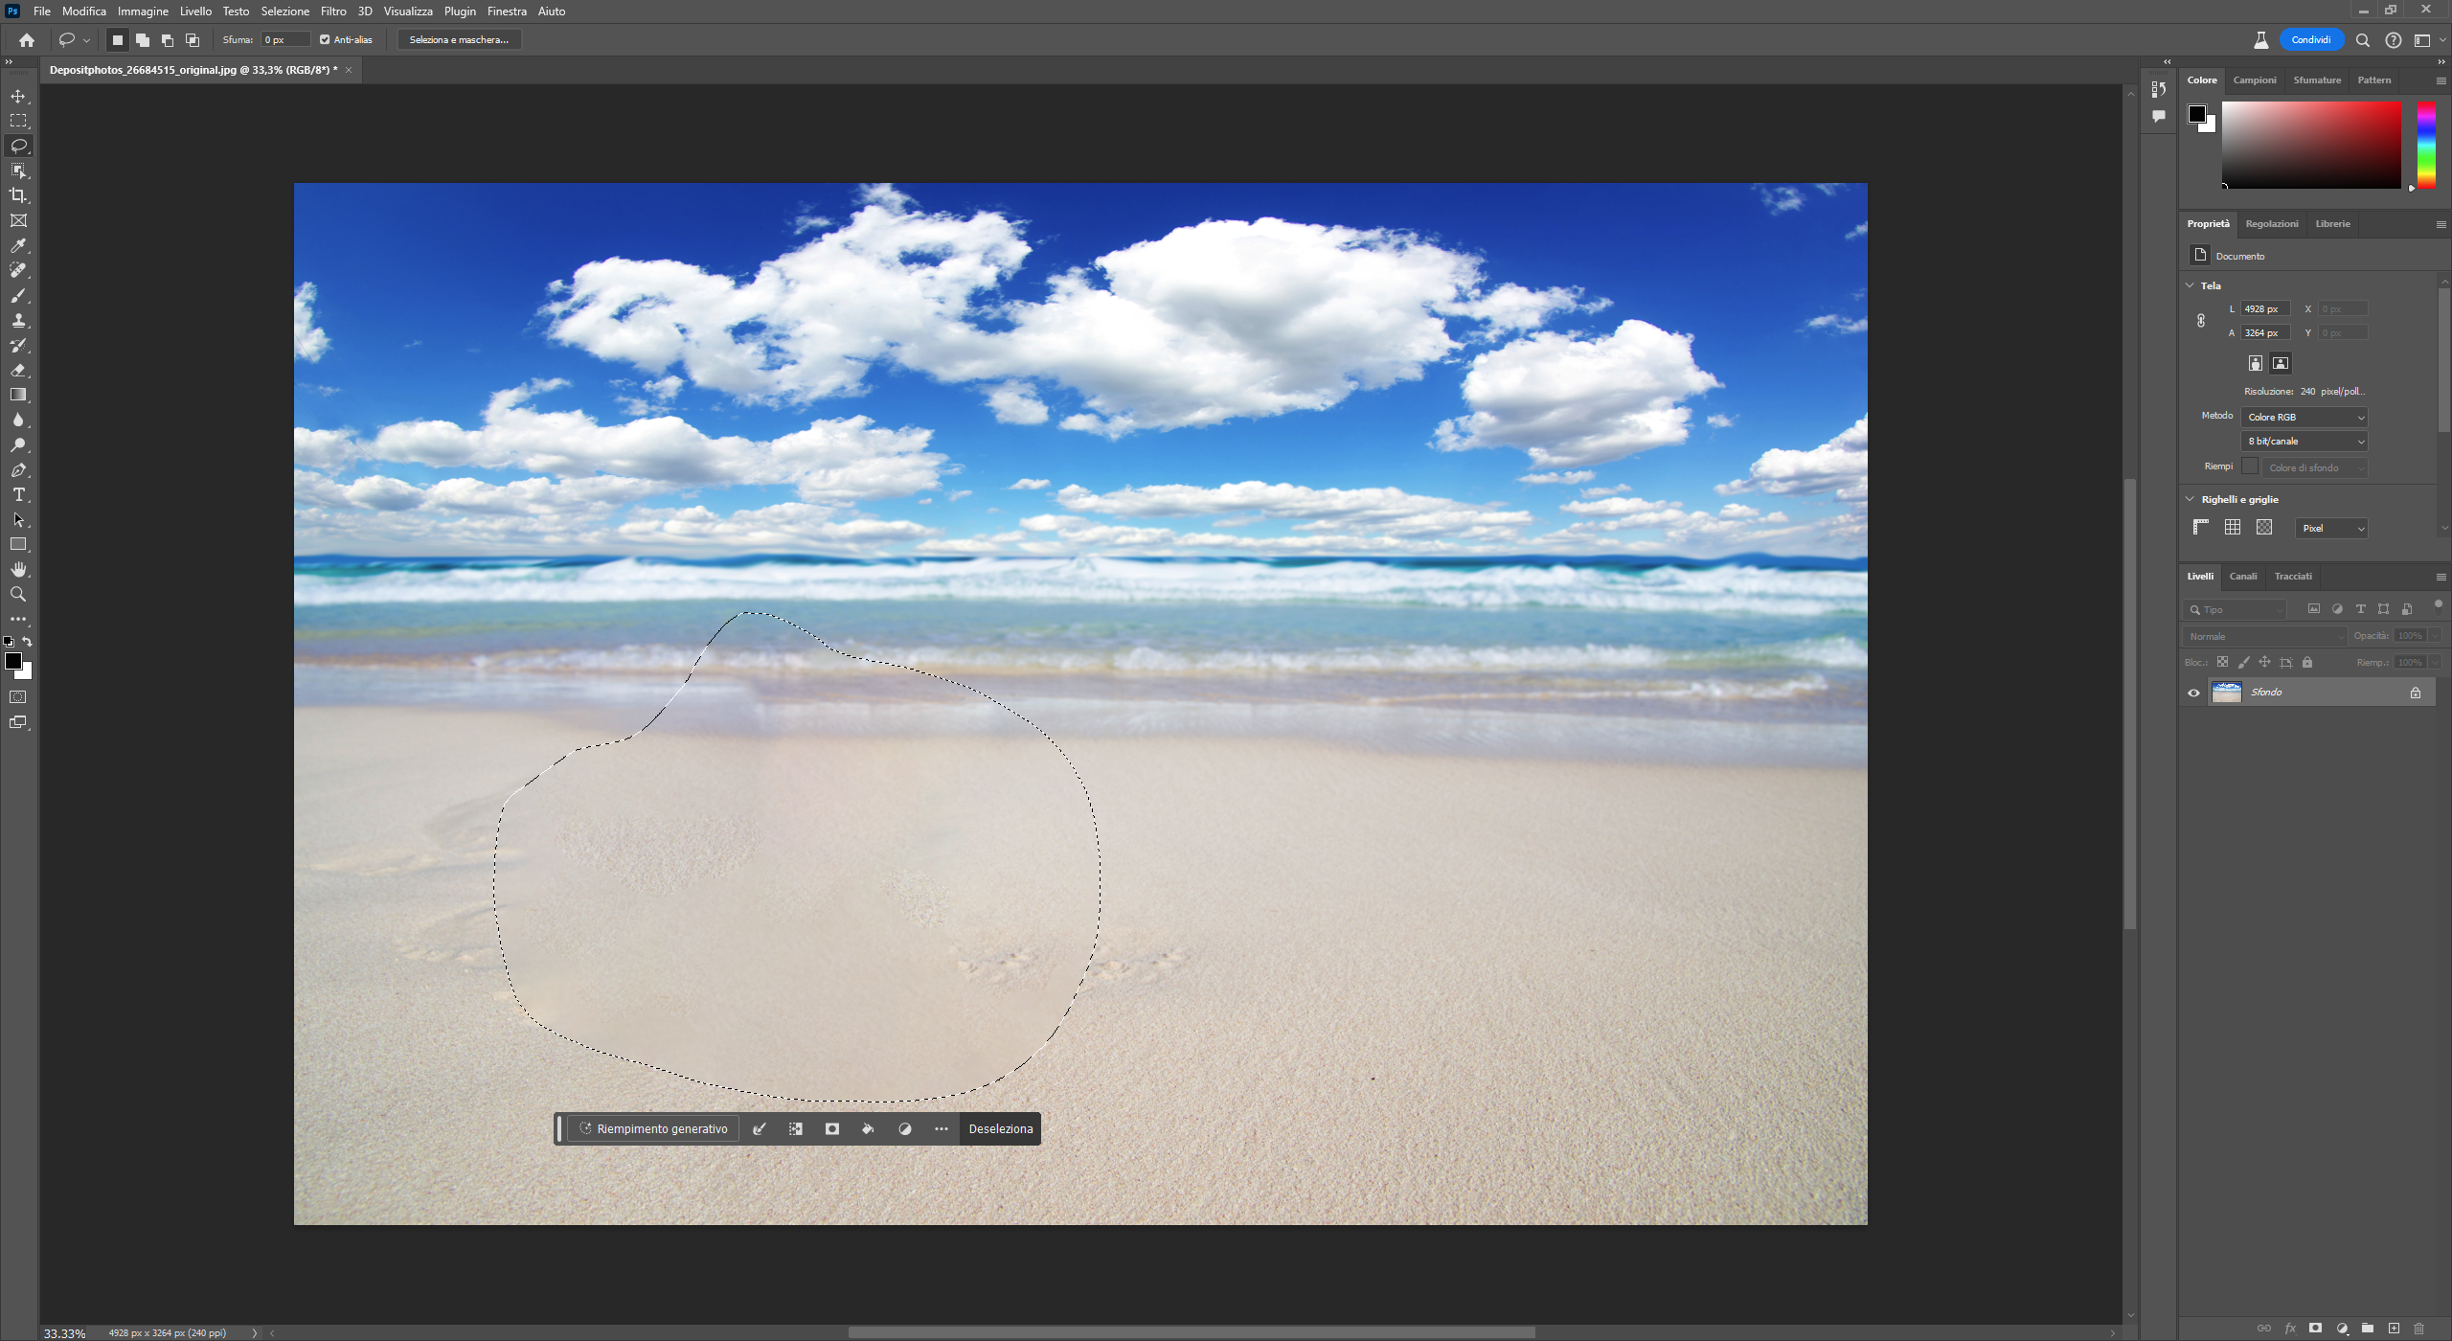Click the Deseleziona button
Image resolution: width=2452 pixels, height=1341 pixels.
[1000, 1128]
